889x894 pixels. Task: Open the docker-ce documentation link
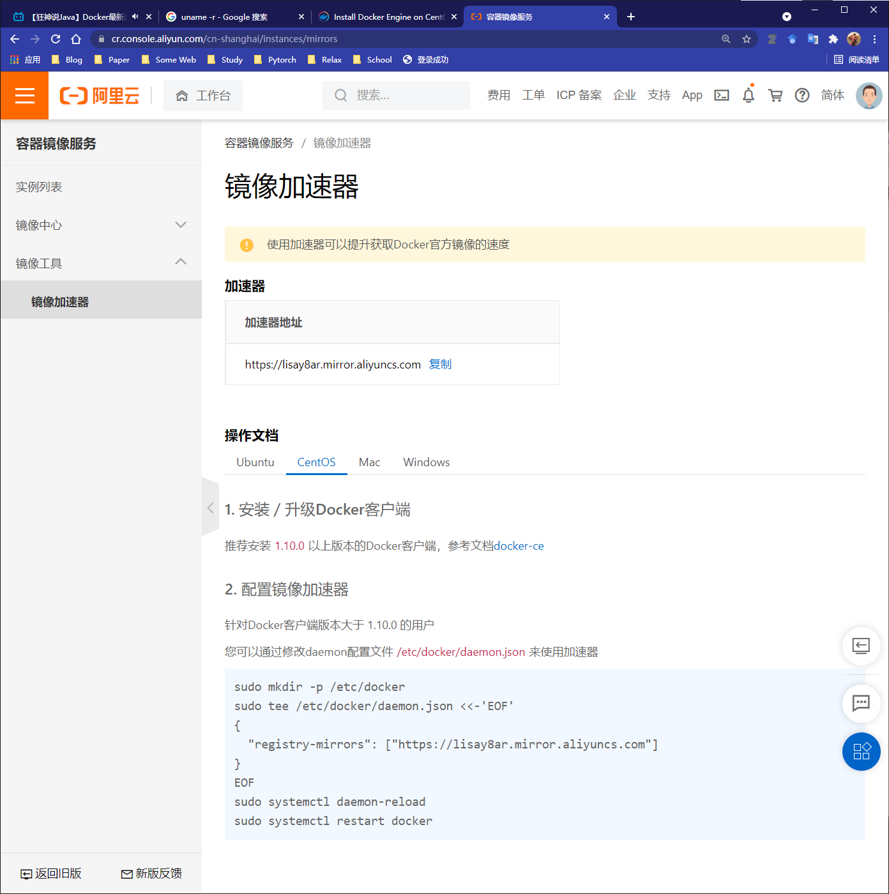click(519, 546)
